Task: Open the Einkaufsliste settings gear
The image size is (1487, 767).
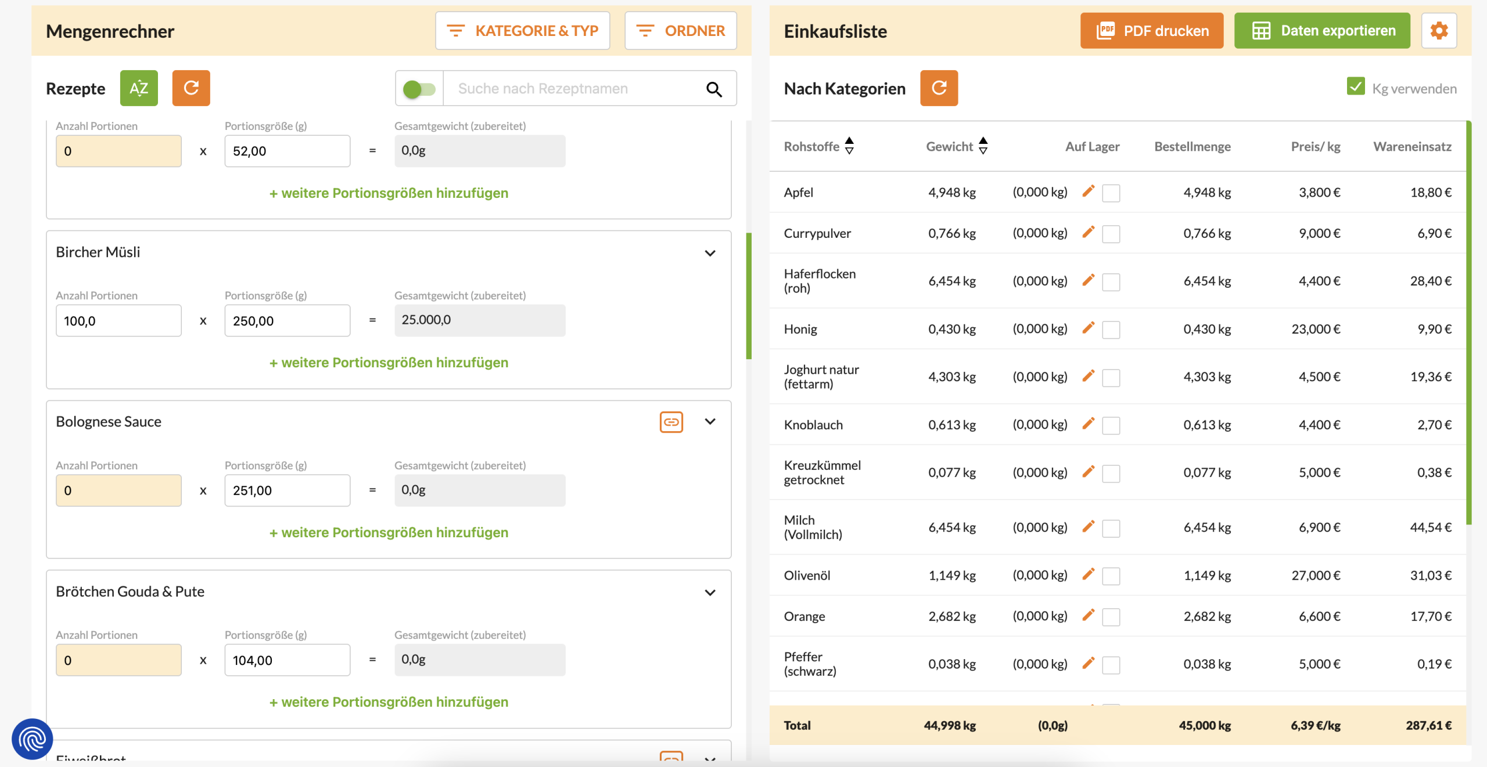Action: point(1439,31)
